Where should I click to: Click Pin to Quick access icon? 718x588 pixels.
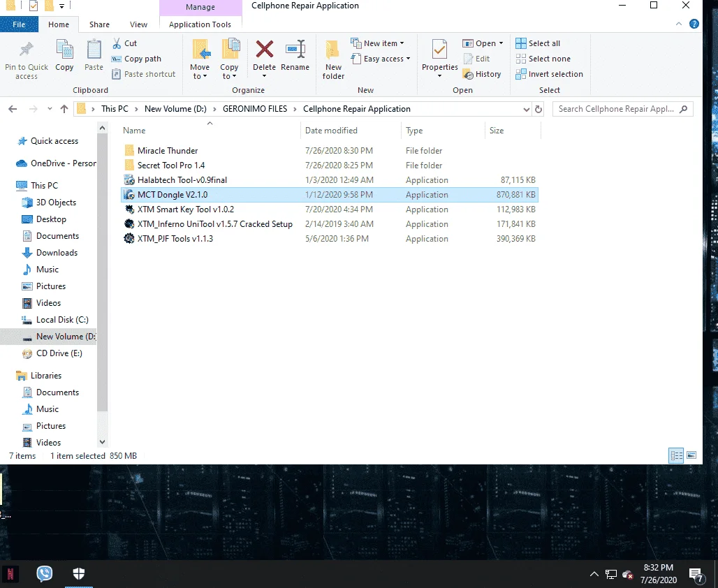coord(26,50)
